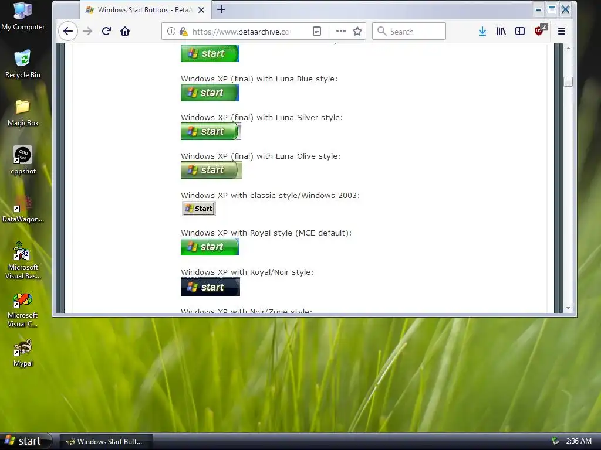The image size is (601, 450).
Task: Toggle the sidebar view
Action: (520, 31)
